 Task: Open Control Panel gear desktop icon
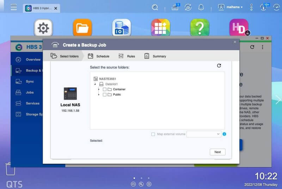click(43, 28)
